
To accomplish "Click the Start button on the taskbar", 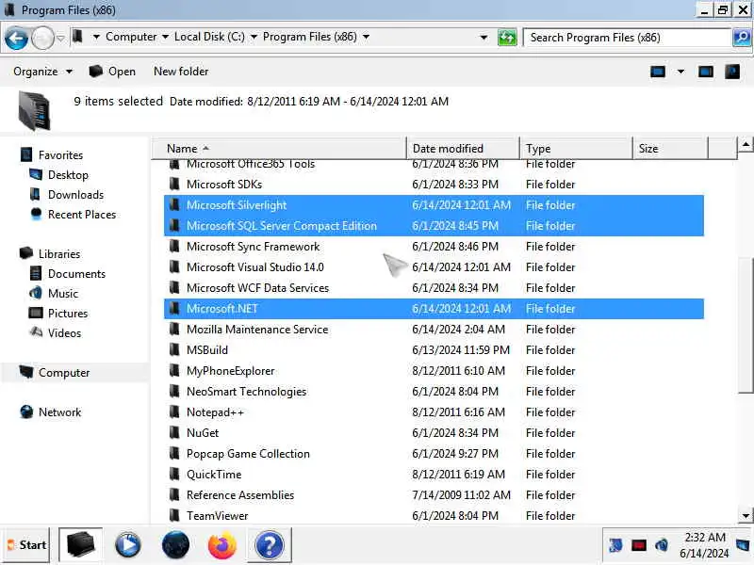I will [x=26, y=545].
